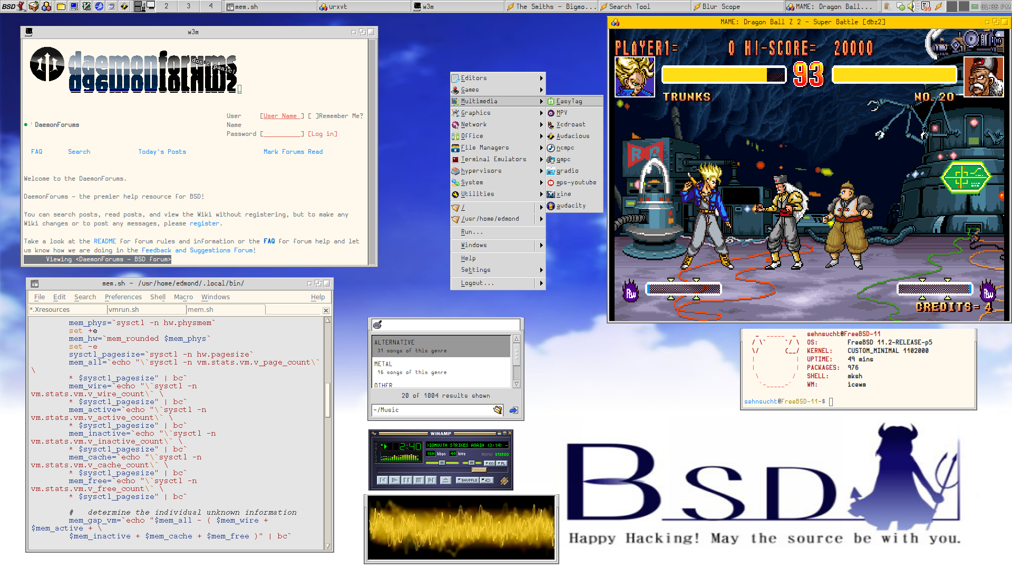The image size is (1012, 569).
Task: Launch Xcdroast from the Multimedia submenu
Action: point(574,124)
